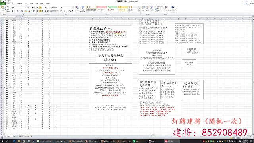The width and height of the screenshot is (254, 143).
Task: Click the fill color bucket icon
Action: [x=26, y=11]
